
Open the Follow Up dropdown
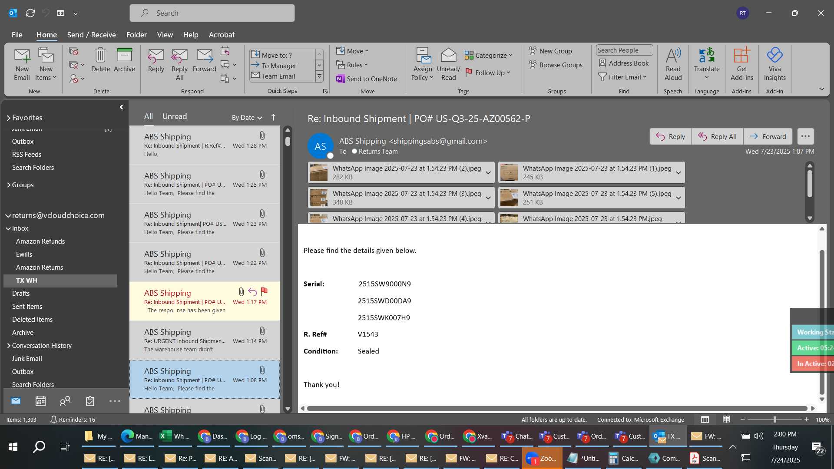[x=487, y=73]
